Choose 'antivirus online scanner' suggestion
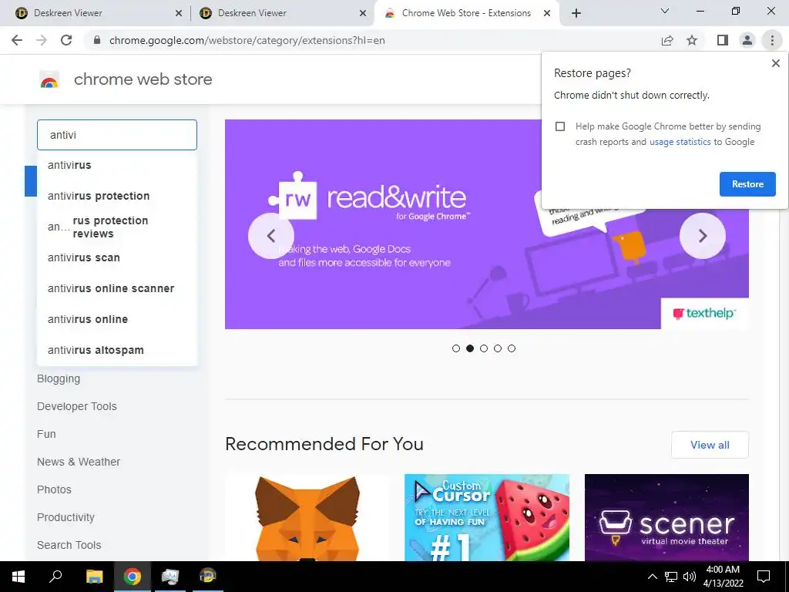This screenshot has width=789, height=592. (117, 288)
